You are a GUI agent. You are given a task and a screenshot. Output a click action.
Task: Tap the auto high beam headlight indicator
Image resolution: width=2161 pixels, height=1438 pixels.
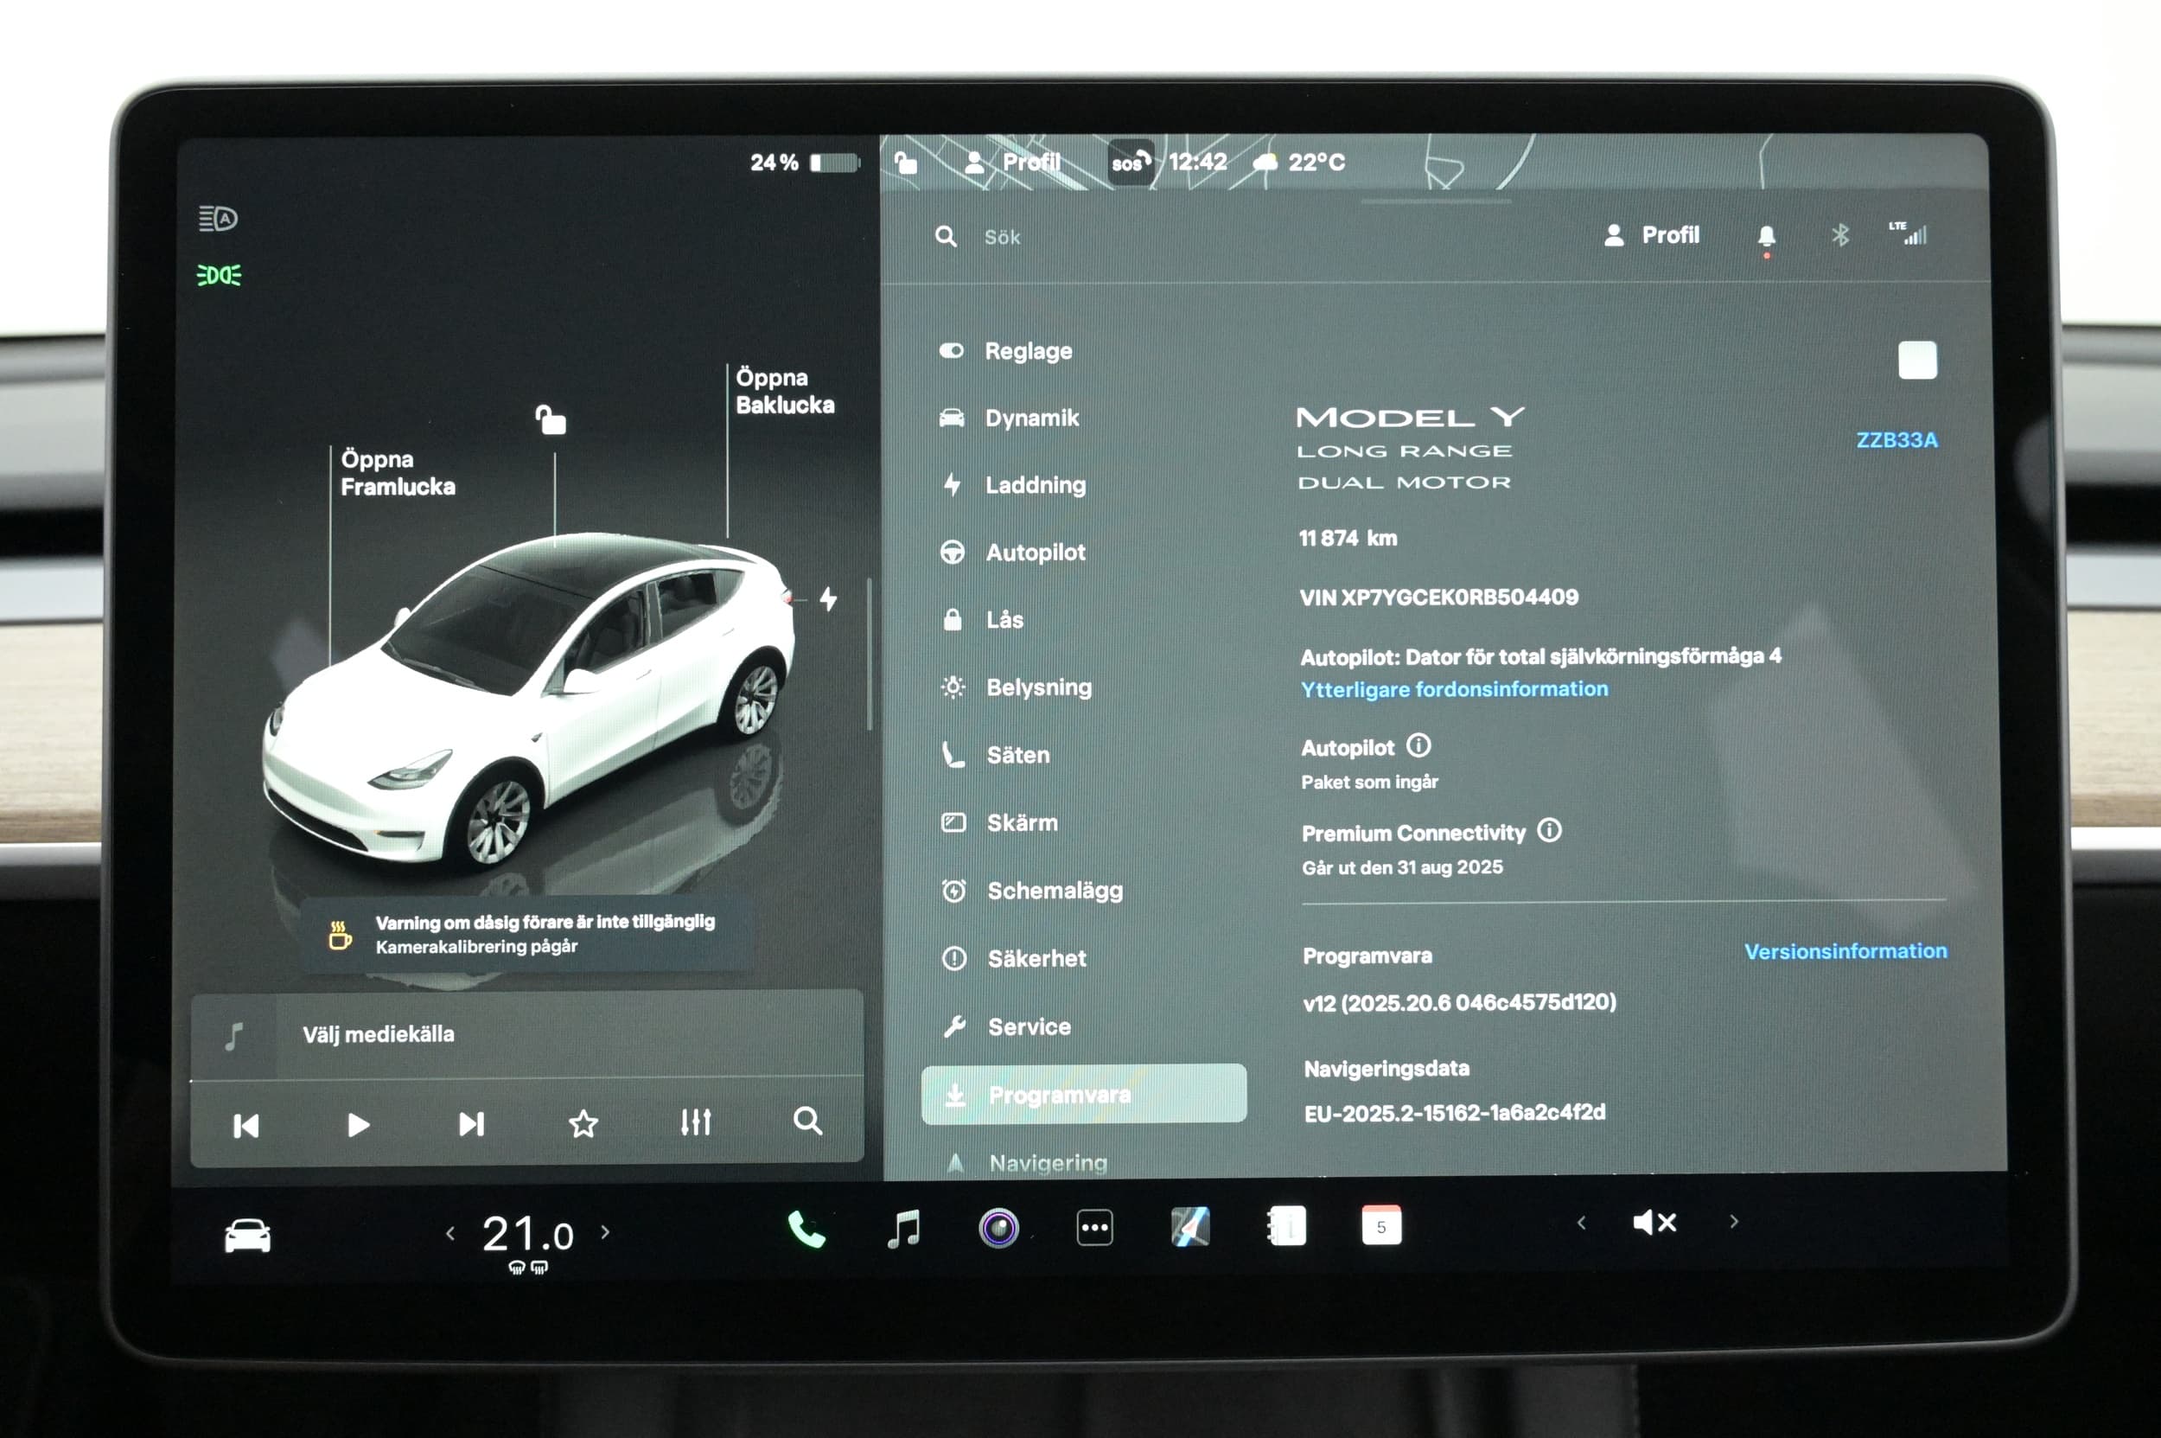tap(218, 218)
